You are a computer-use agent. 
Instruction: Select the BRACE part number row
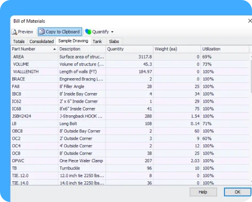coord(130,79)
